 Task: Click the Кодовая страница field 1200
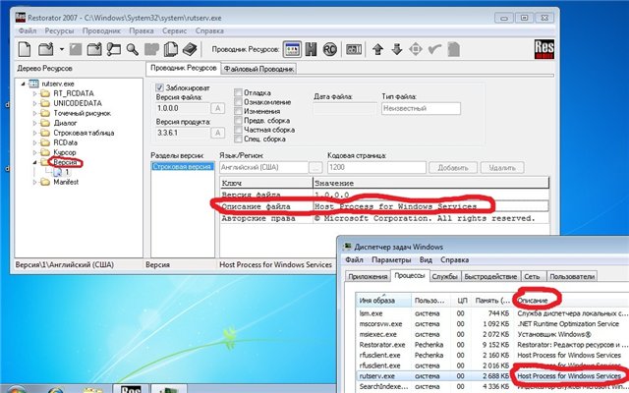tap(376, 168)
